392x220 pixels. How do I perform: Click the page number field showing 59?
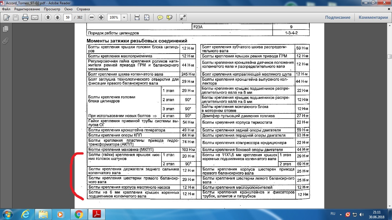pyautogui.click(x=68, y=17)
